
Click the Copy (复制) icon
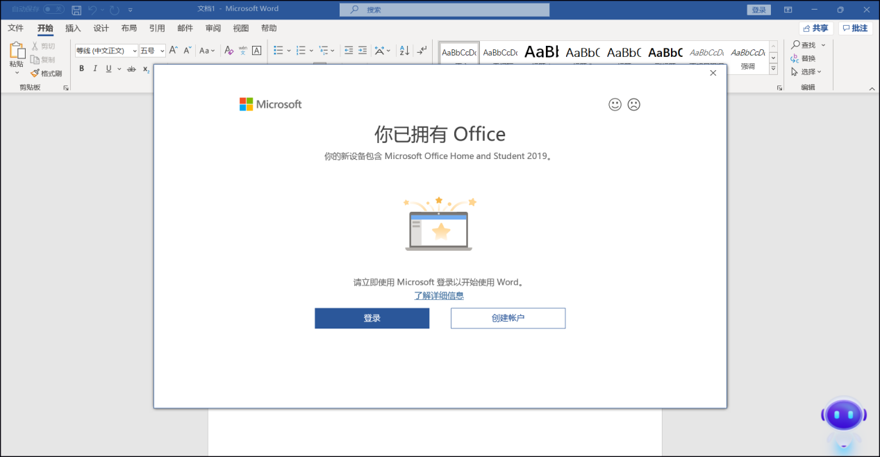[43, 59]
